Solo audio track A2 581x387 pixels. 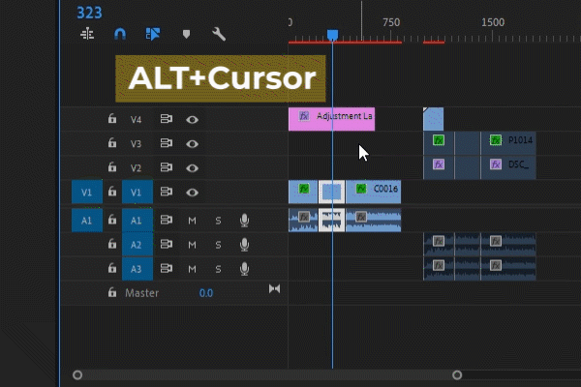coord(218,245)
